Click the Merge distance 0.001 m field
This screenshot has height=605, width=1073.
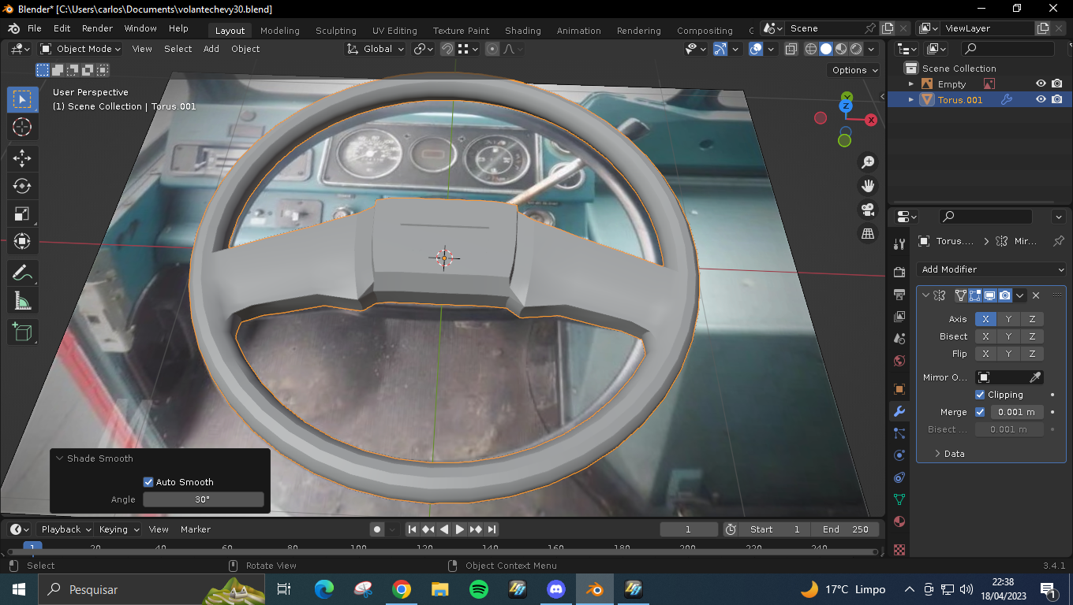(1017, 412)
